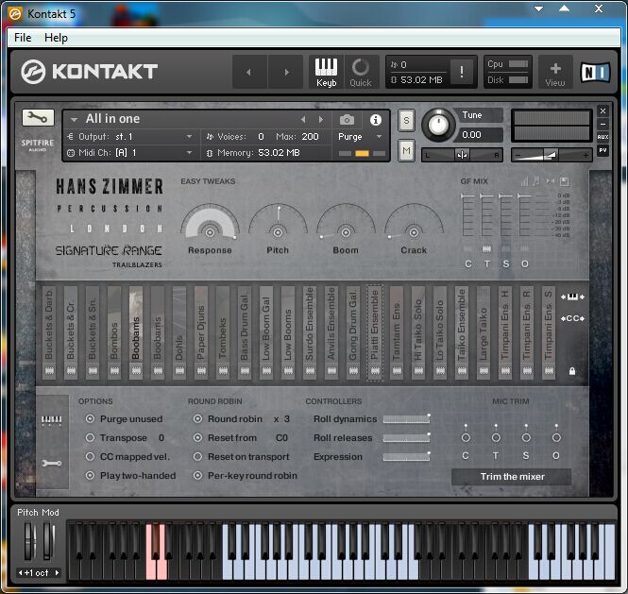This screenshot has height=594, width=628.
Task: Toggle the lock icon beside the percussion strips
Action: click(572, 371)
